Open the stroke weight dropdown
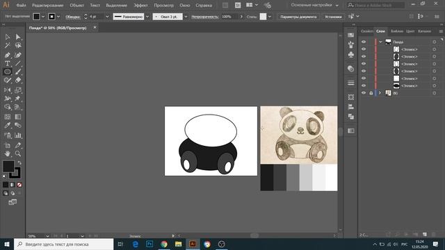 [107, 17]
